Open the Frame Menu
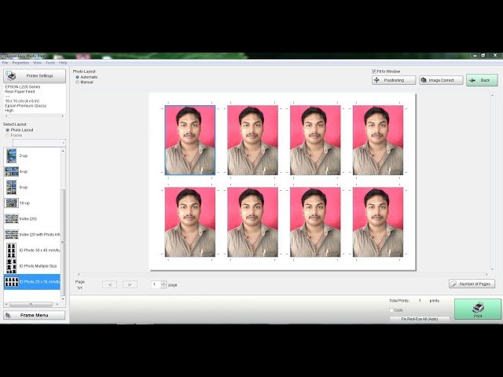Screen dimensions: 503x377 34,315
